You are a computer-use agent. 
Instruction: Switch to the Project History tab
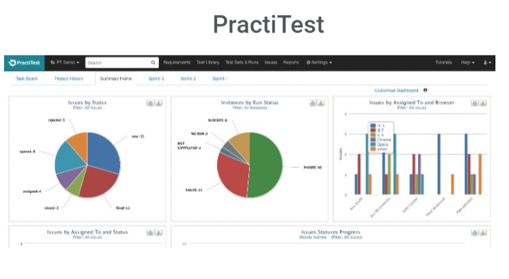pos(69,79)
